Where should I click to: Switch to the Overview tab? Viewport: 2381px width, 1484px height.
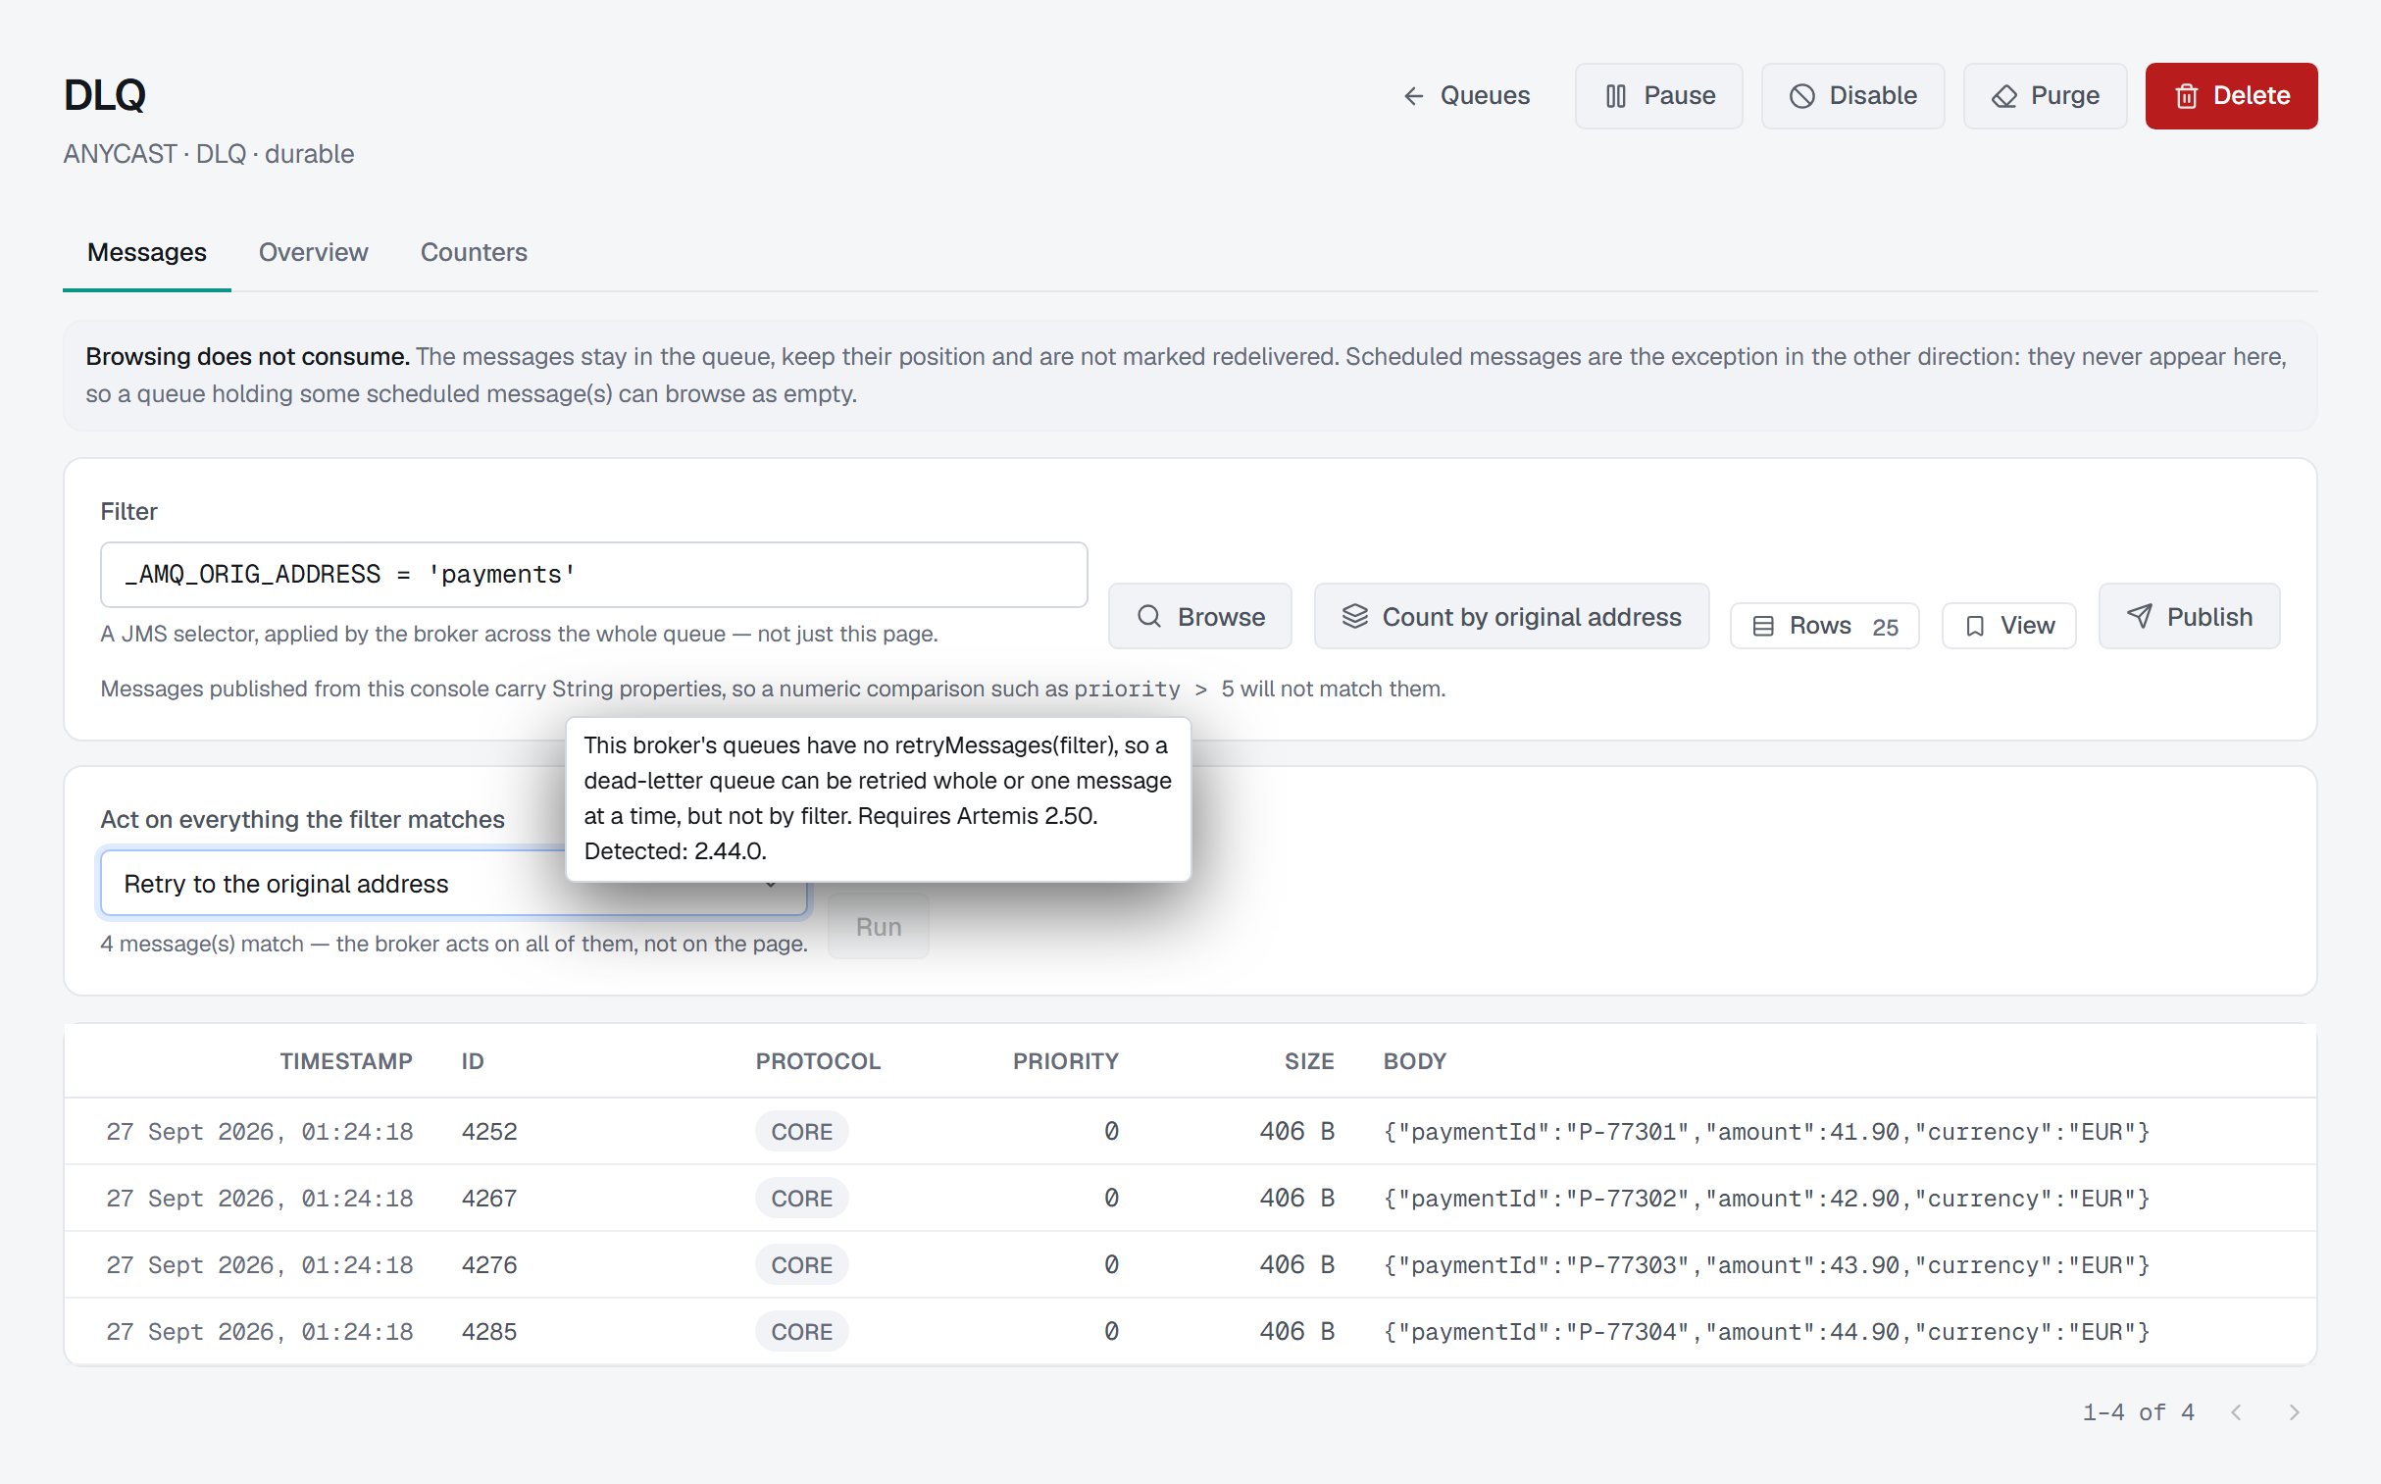pyautogui.click(x=313, y=252)
